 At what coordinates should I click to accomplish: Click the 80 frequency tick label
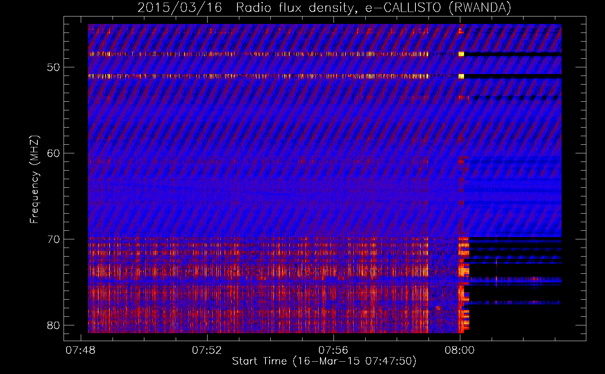click(53, 325)
